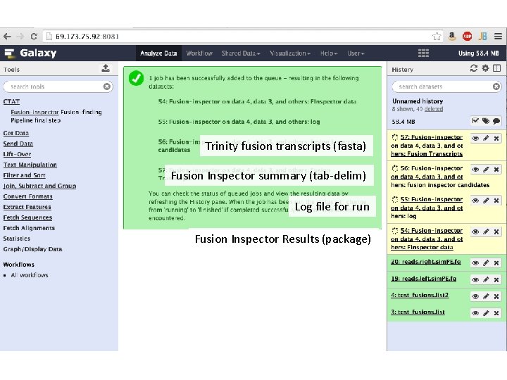Viewport: 507px width, 380px height.
Task: Delete dataset 54 FInspector data
Action: (x=496, y=232)
